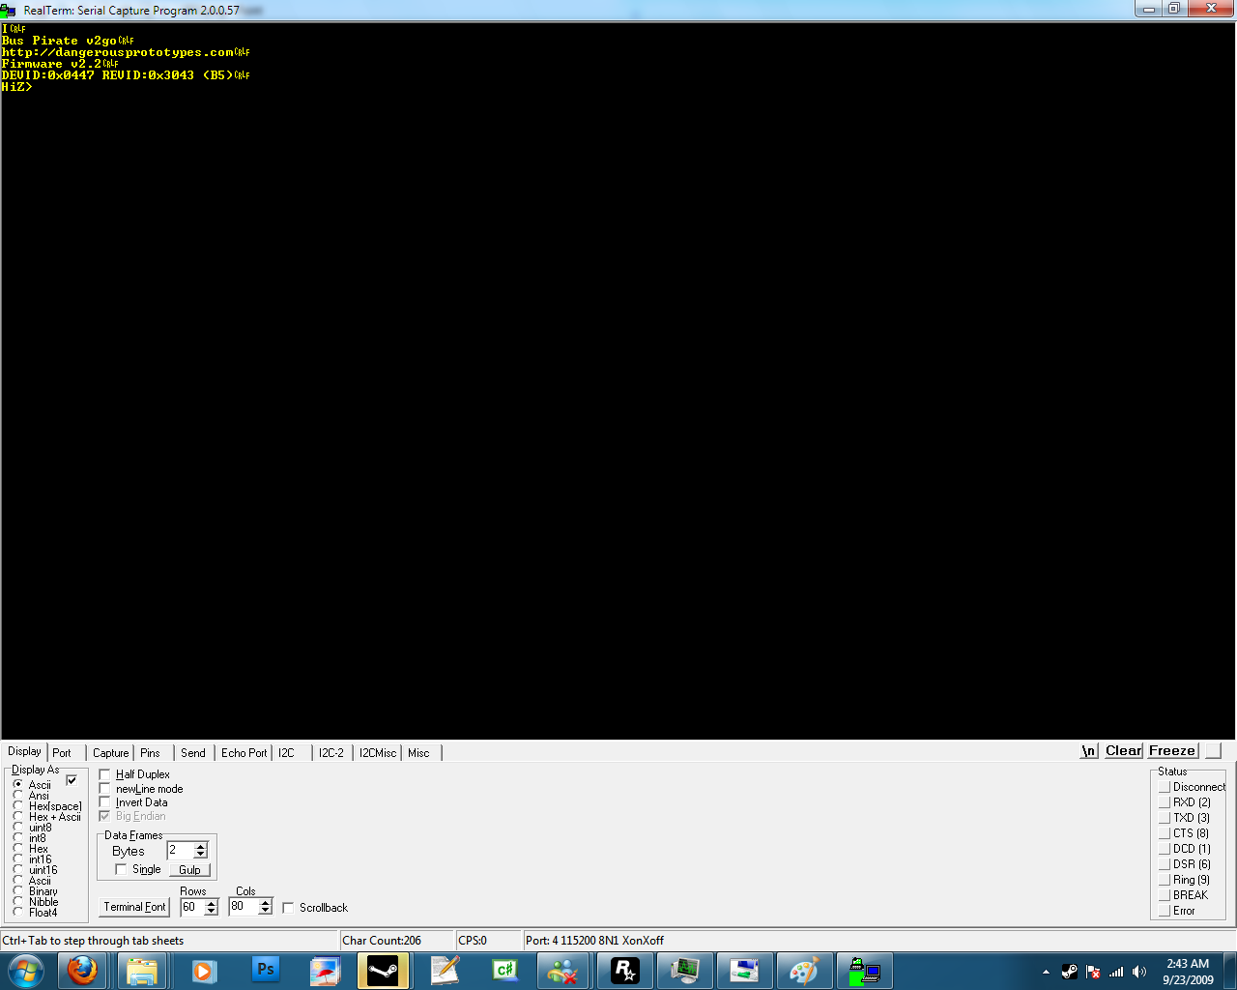1237x990 pixels.
Task: Toggle the Invert Data option
Action: click(x=104, y=801)
